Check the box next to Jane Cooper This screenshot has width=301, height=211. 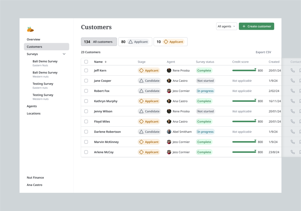click(x=86, y=81)
